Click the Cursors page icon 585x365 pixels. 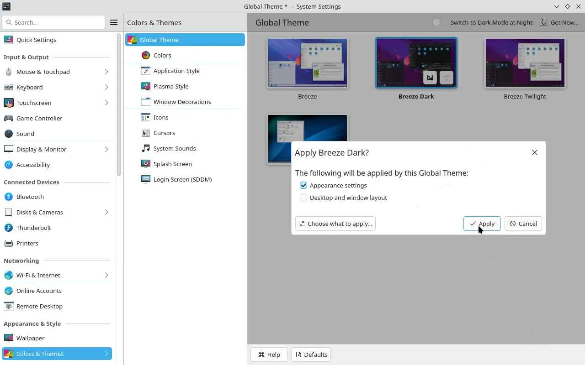[x=146, y=133]
